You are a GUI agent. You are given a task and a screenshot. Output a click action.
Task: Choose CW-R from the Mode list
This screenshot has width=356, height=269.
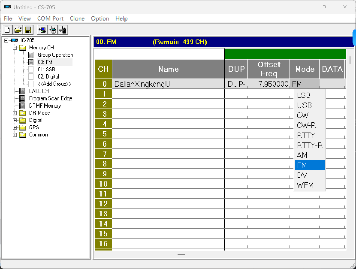[310, 125]
